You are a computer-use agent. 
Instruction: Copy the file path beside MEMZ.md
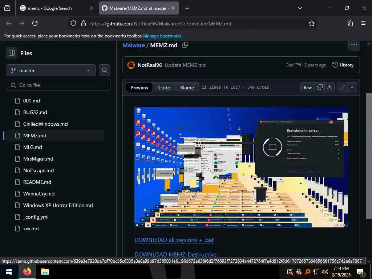point(185,45)
